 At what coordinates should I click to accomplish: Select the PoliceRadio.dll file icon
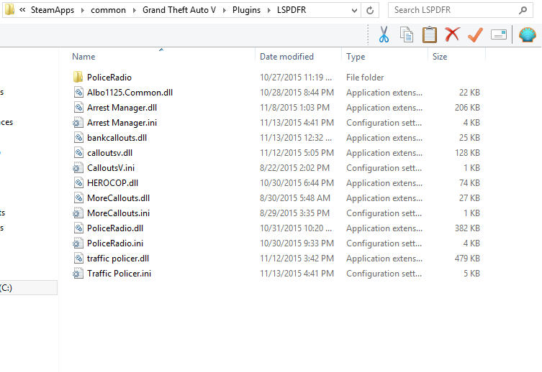(78, 228)
